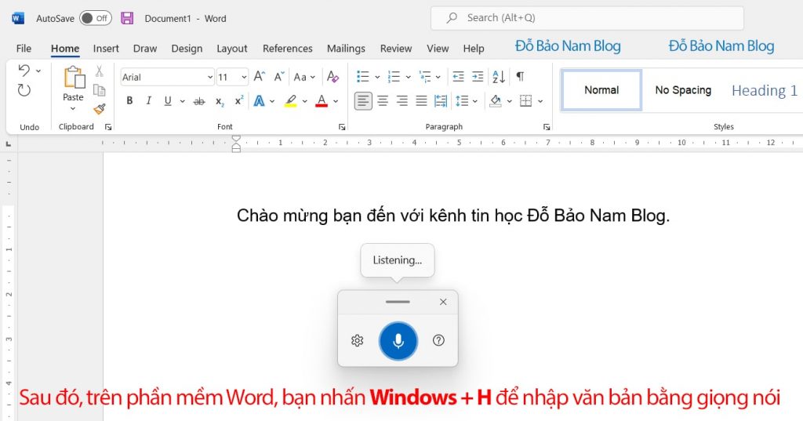Expand the font color dropdown arrow
Image resolution: width=803 pixels, height=421 pixels.
tap(336, 101)
